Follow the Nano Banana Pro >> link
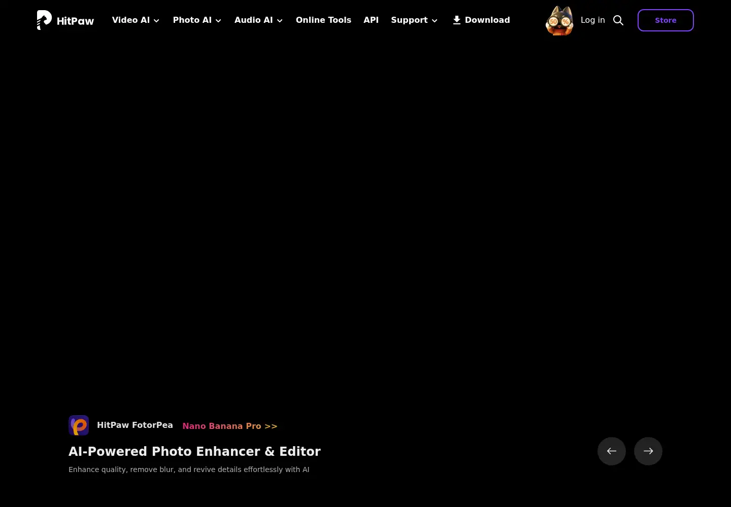The image size is (731, 507). pos(230,426)
